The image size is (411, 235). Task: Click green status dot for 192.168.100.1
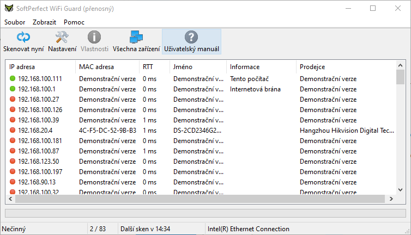(x=13, y=89)
